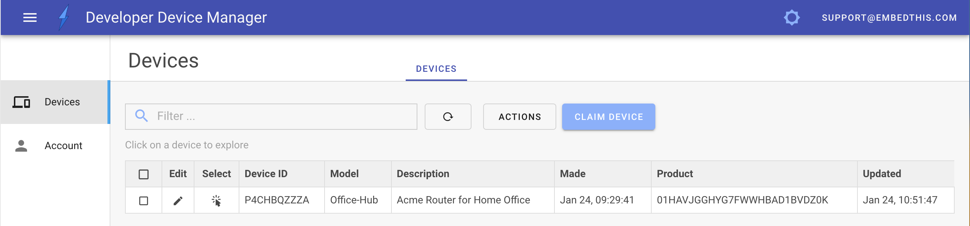Open Account from the sidebar
This screenshot has width=970, height=226.
[x=63, y=145]
